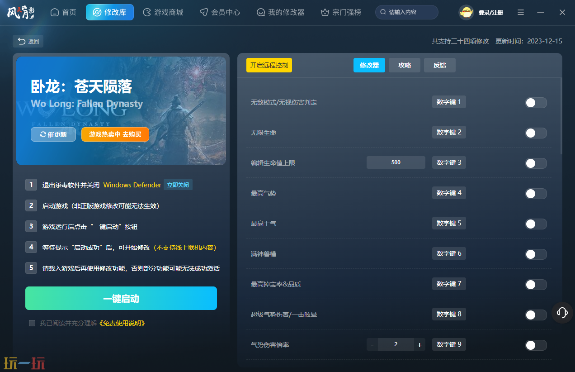Open 会员中心 membership tab
Viewport: 575px width, 372px height.
[x=220, y=12]
